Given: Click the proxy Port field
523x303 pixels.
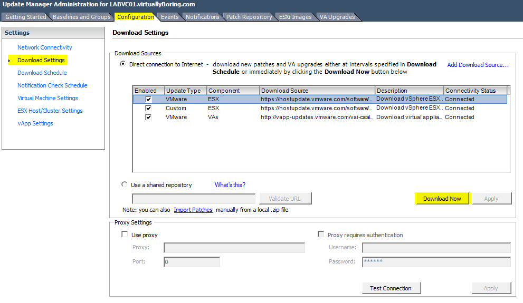Looking at the screenshot, I should [192, 262].
